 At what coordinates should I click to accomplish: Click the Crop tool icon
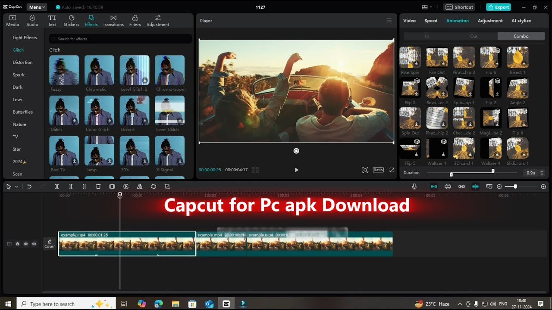[167, 186]
